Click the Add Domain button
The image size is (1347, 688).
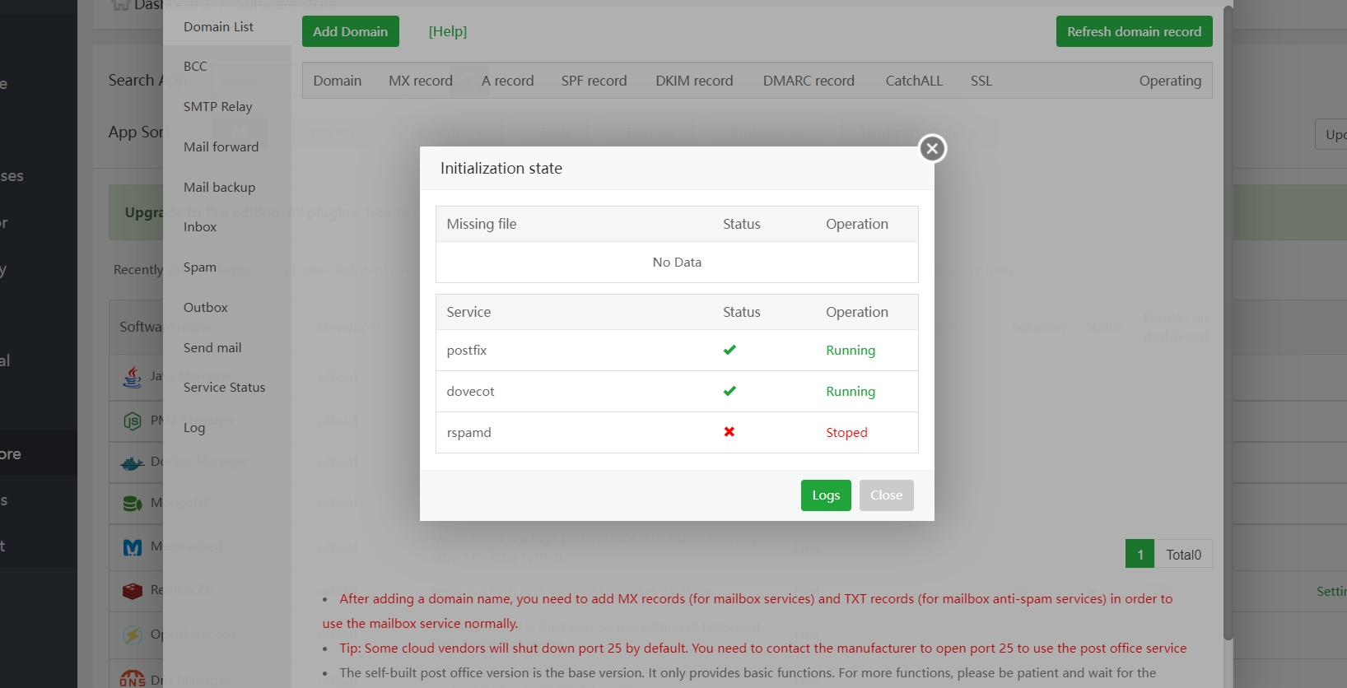(x=350, y=31)
